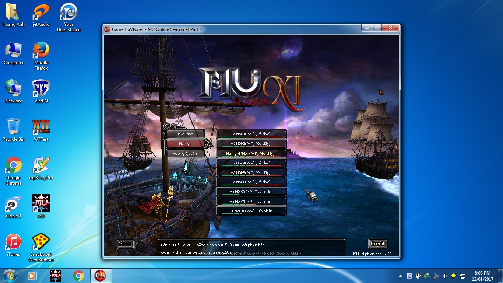Click the active MU game taskbar button
Image resolution: width=503 pixels, height=283 pixels.
coord(101,276)
